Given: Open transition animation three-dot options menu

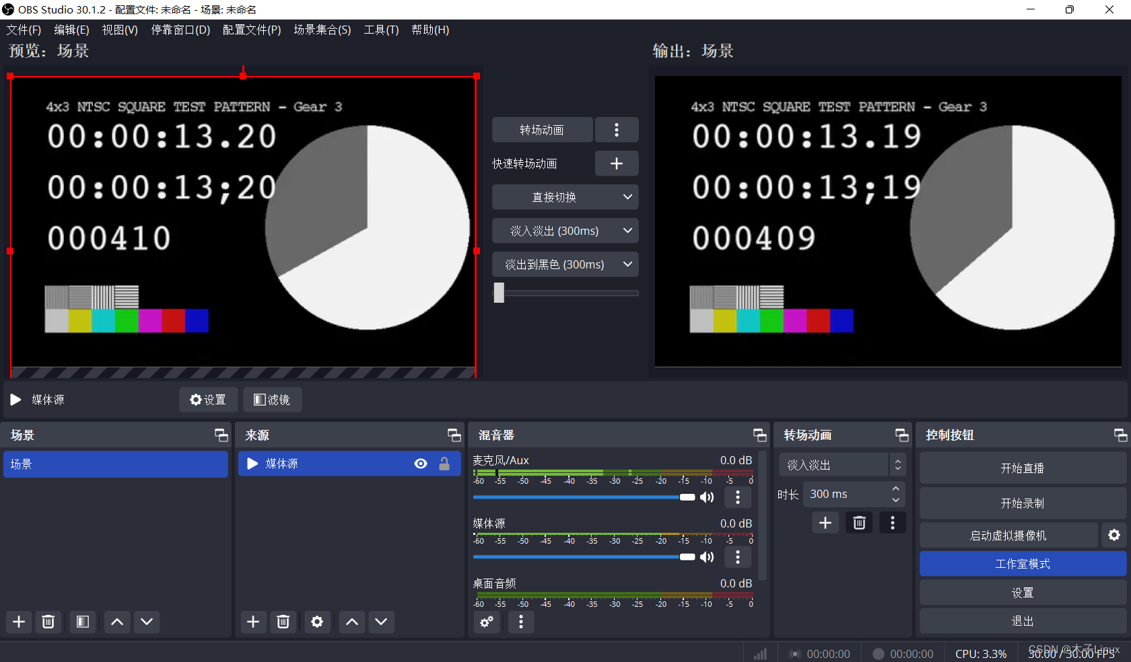Looking at the screenshot, I should coord(616,130).
